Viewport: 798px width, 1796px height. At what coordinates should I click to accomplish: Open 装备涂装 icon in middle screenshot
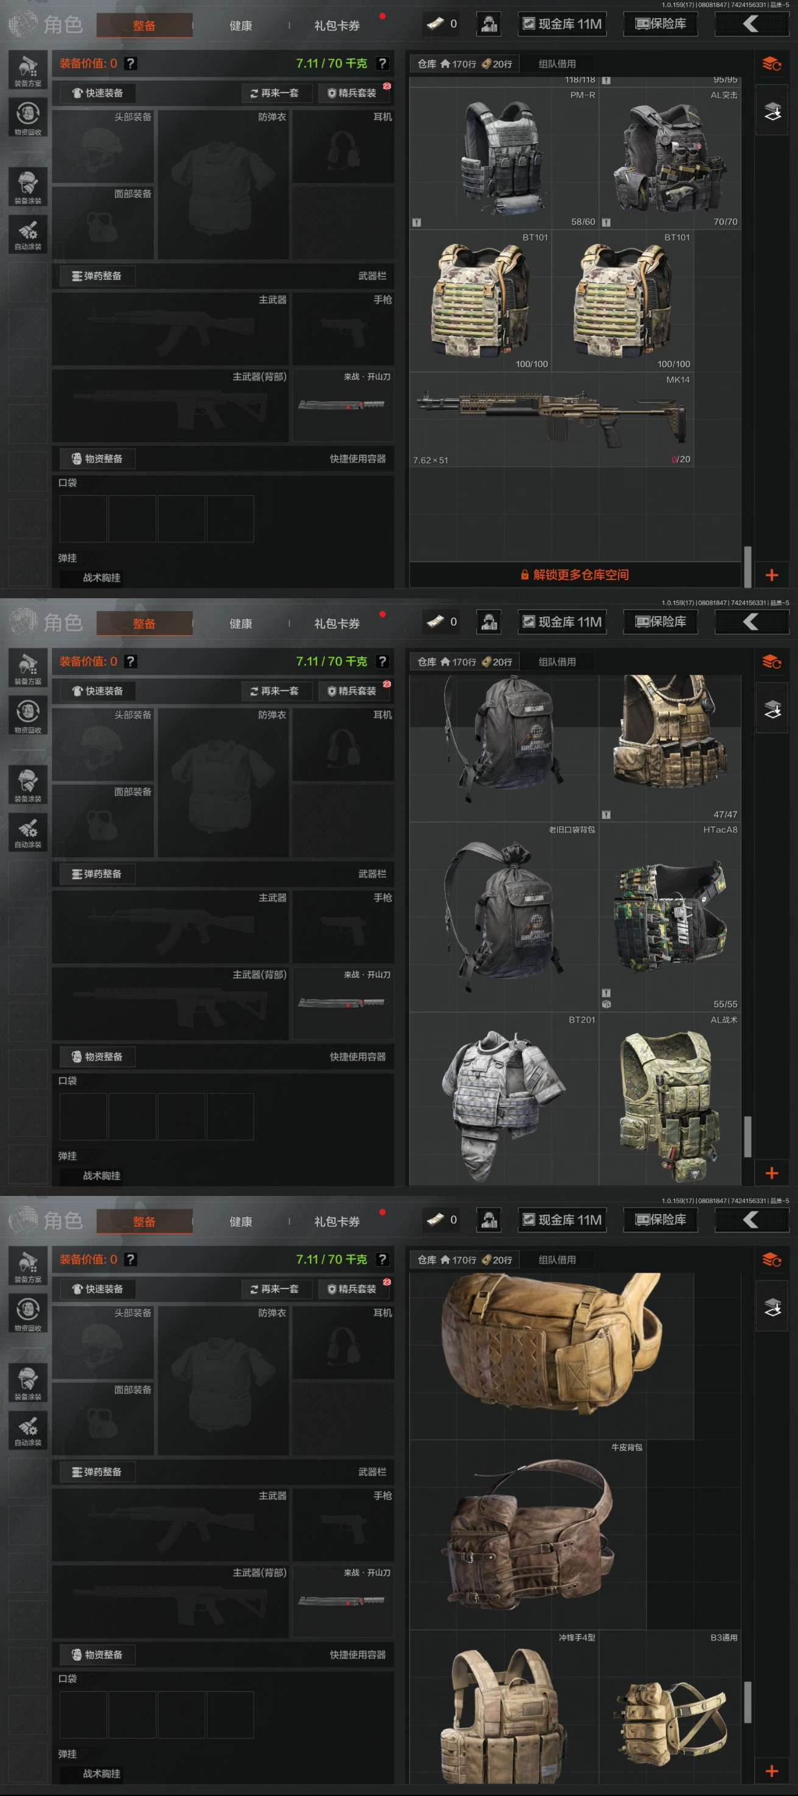pyautogui.click(x=28, y=785)
